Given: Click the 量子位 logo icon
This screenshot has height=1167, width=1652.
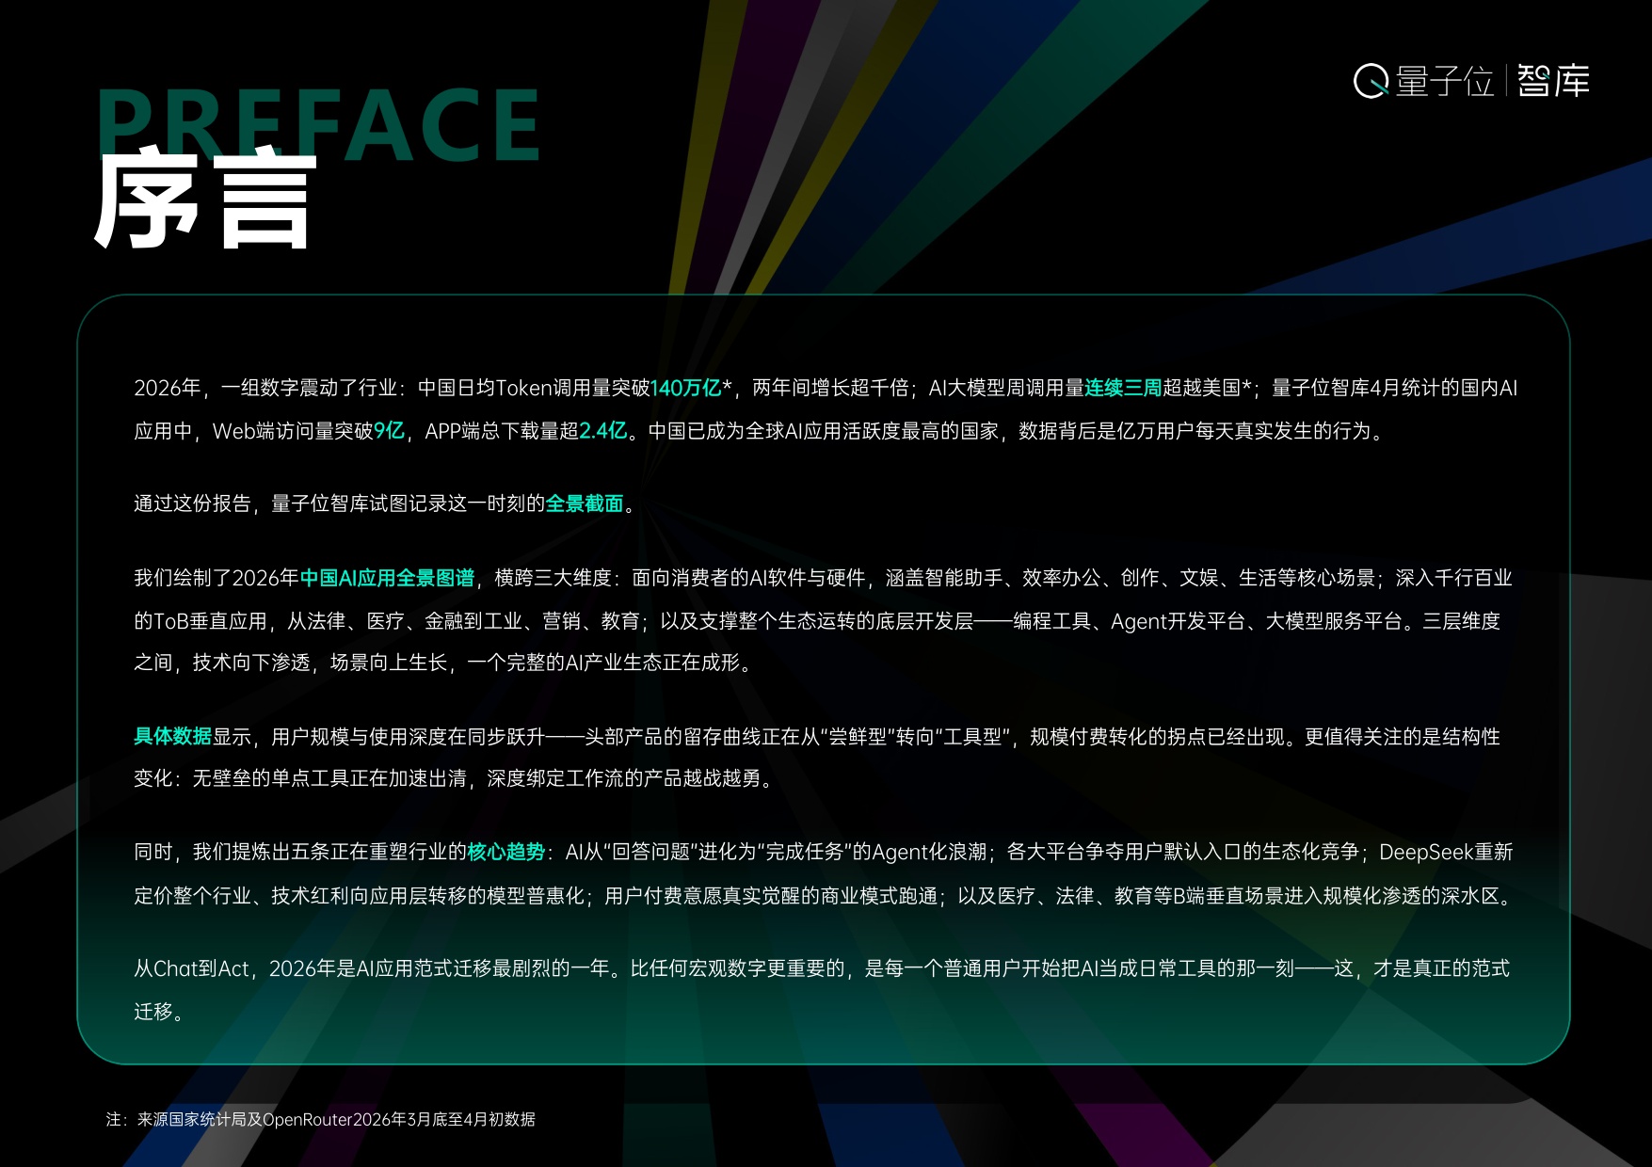Looking at the screenshot, I should 1371,81.
